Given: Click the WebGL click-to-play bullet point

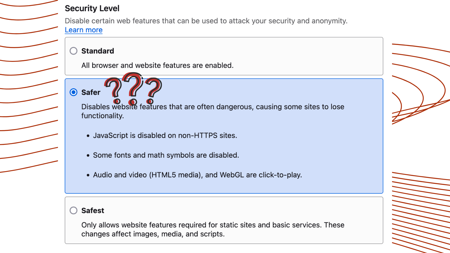Looking at the screenshot, I should [197, 175].
